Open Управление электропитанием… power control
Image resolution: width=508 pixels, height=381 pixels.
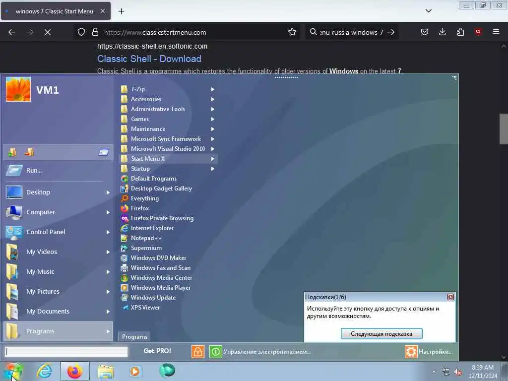pyautogui.click(x=267, y=352)
